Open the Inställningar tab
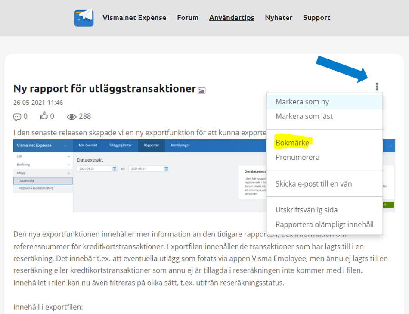 180,146
